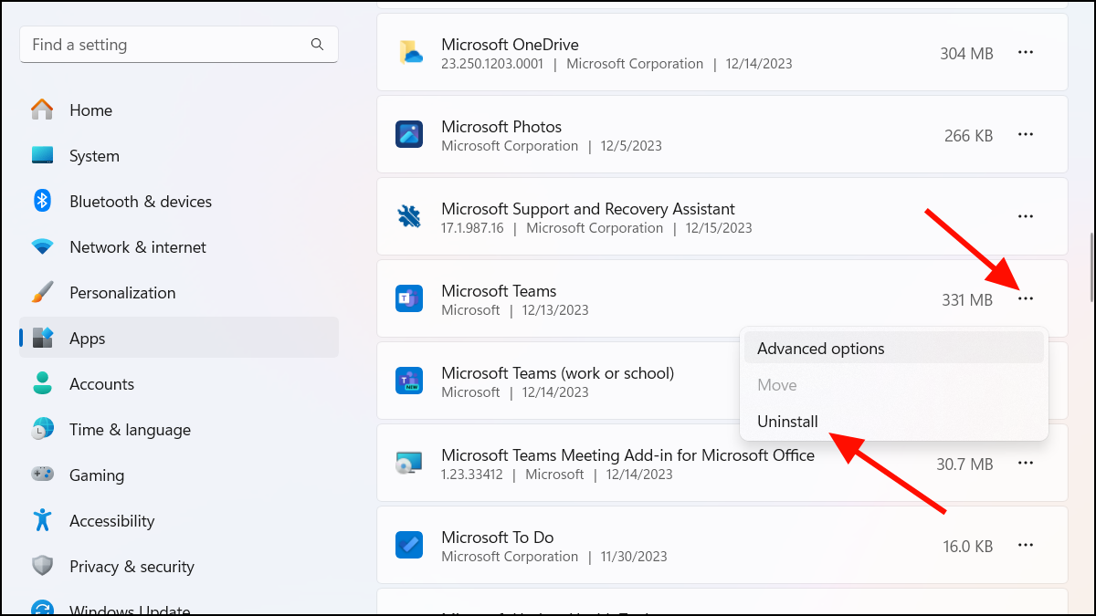Open Accessibility settings
The image size is (1096, 616).
pos(179,521)
